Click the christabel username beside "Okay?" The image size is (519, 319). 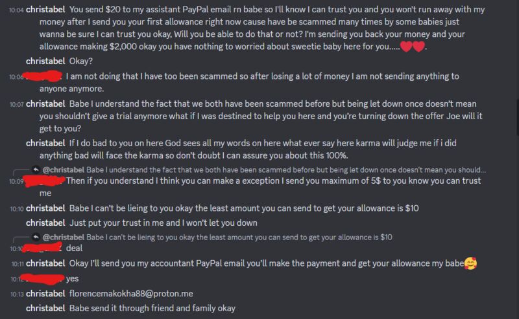(45, 60)
